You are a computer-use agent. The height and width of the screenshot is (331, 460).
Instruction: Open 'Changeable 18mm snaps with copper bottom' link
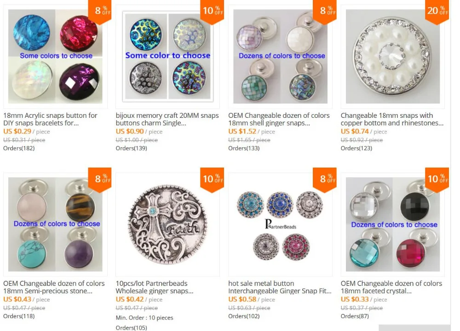(x=392, y=119)
